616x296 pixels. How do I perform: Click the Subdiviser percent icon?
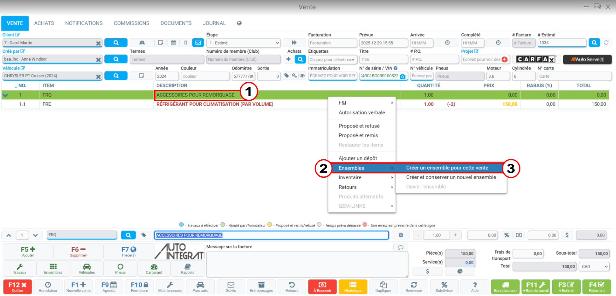[444, 287]
